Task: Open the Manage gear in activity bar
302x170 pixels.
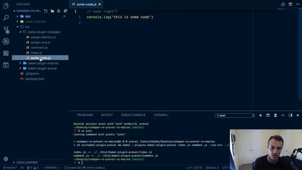Action: click(x=6, y=159)
